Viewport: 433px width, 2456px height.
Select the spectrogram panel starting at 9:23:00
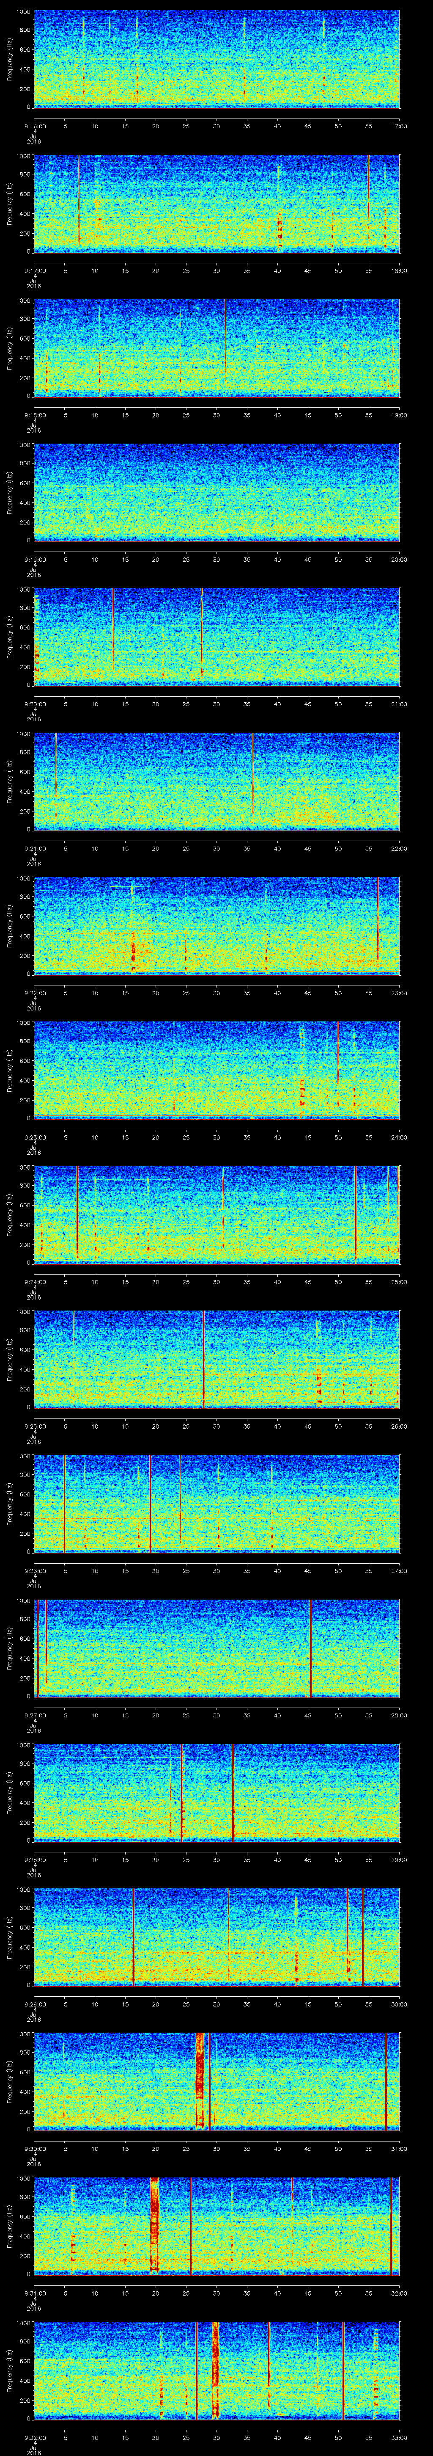point(217,1070)
